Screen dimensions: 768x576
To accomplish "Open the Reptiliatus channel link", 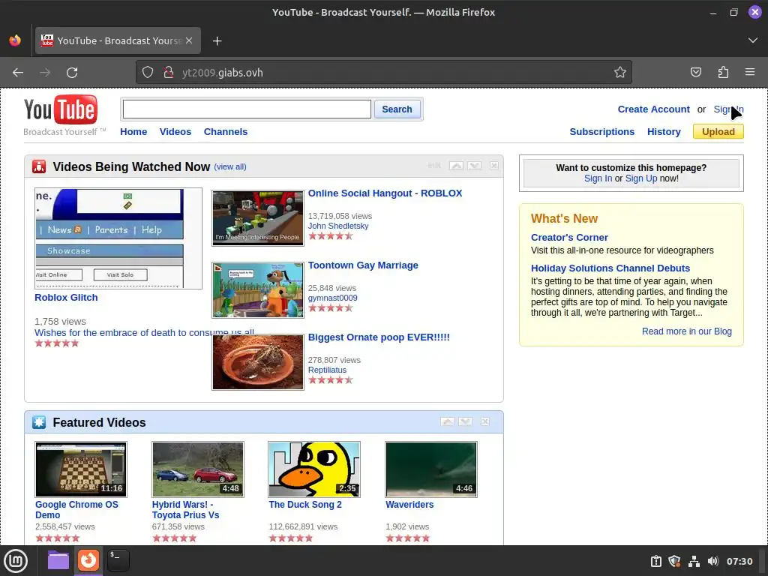I will tap(327, 370).
